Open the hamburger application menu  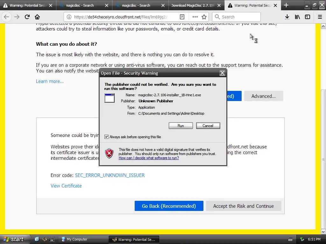pyautogui.click(x=320, y=17)
